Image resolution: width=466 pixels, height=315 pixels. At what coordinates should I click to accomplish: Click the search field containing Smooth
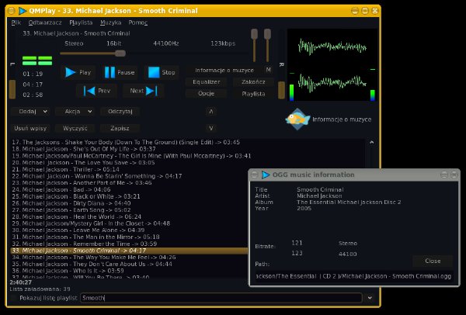(x=221, y=298)
